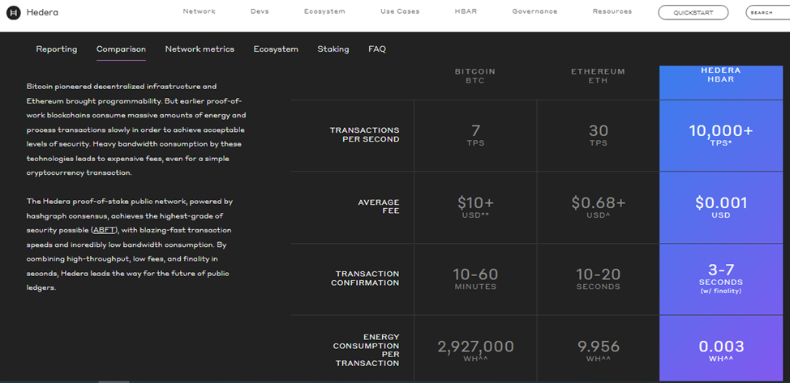Click Bitcoin's $10+ average fee
Viewport: 790px width, 383px height.
(475, 206)
